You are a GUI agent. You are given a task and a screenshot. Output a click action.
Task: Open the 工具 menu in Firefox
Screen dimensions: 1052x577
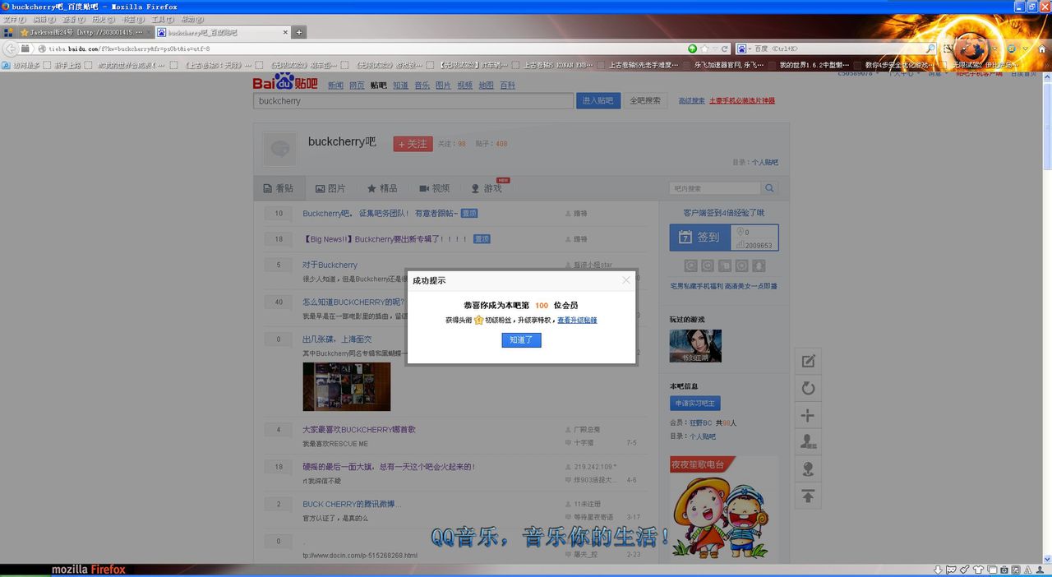[162, 19]
